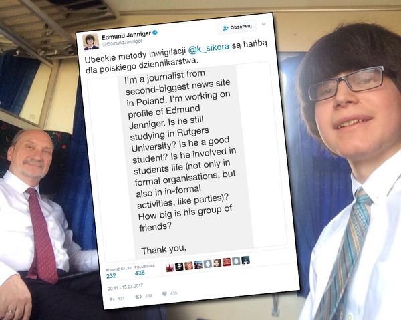Open the first grey egg liker avatar
Screen dimensions: 401x320
[x=207, y=264]
